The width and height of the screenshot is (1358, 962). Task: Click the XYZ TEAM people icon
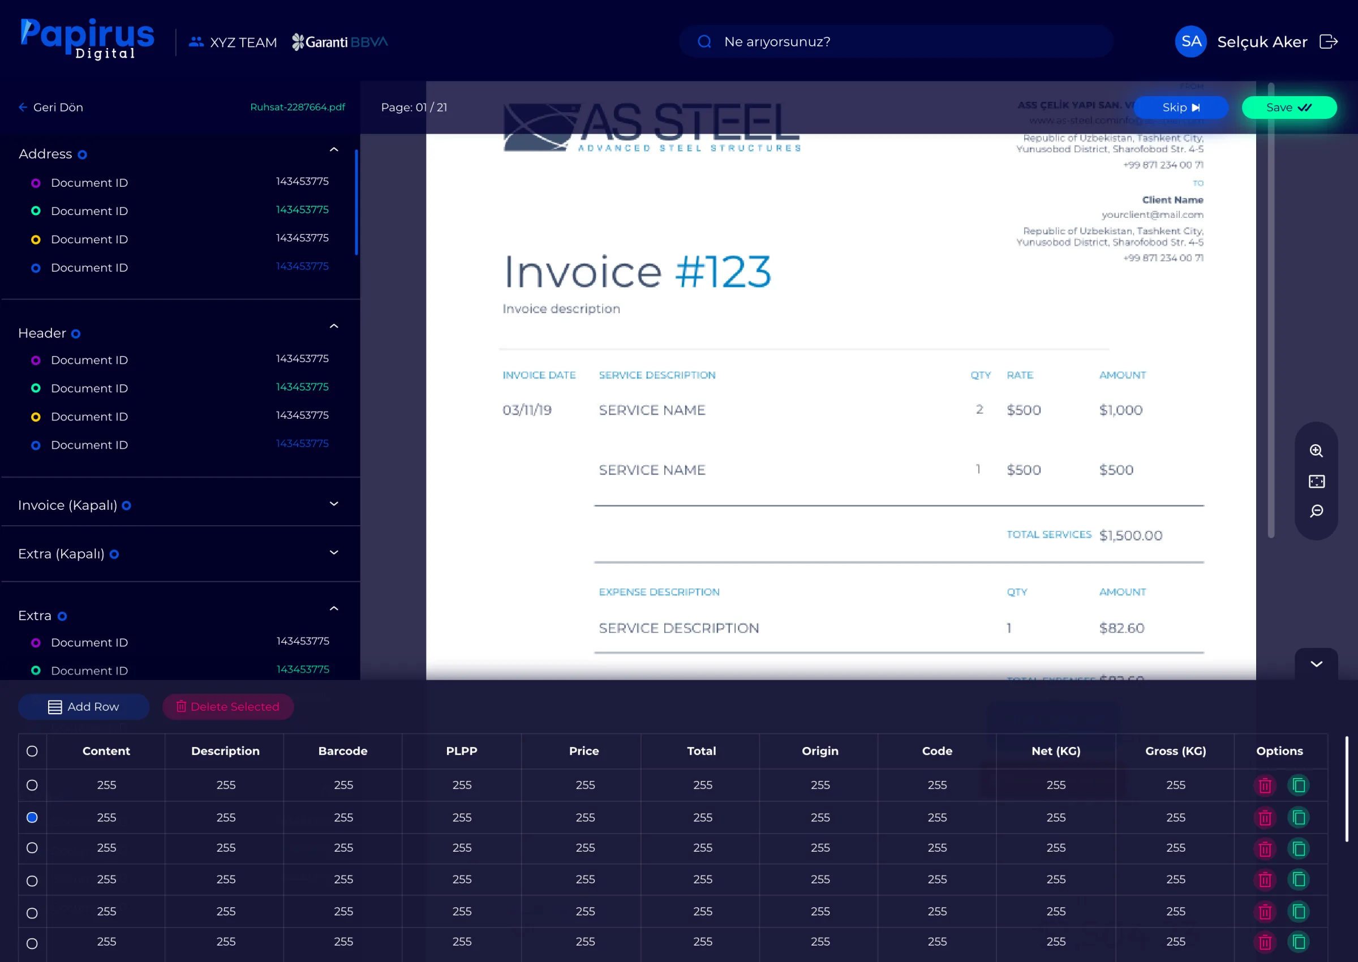(x=196, y=42)
